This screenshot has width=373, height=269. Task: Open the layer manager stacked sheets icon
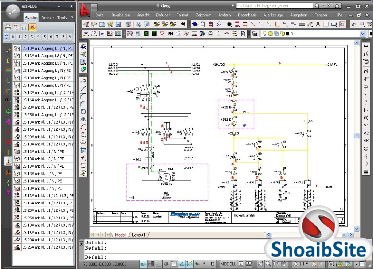click(254, 34)
